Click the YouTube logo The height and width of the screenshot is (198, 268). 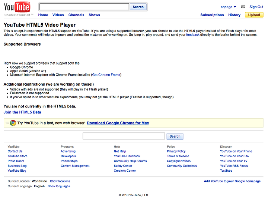pos(17,7)
